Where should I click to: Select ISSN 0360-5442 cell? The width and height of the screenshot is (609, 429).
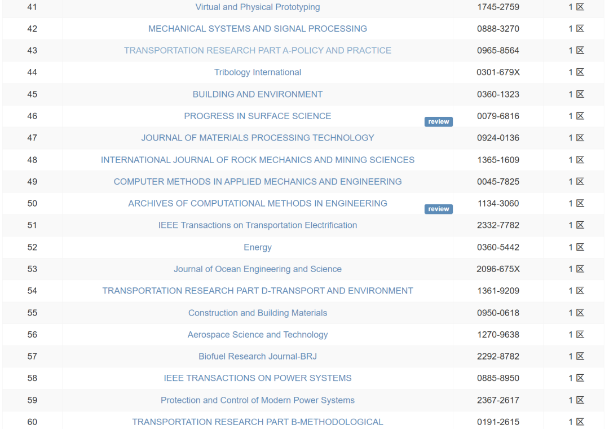pos(498,247)
